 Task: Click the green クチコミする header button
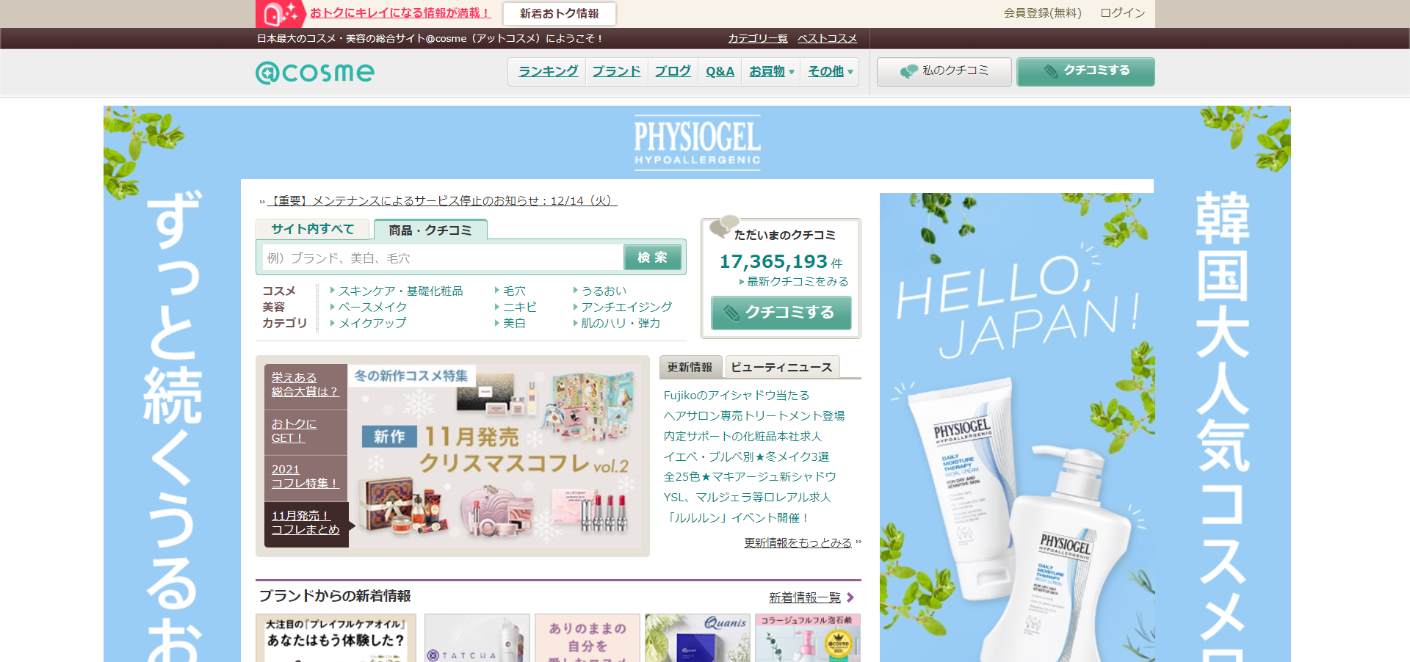pos(1085,71)
